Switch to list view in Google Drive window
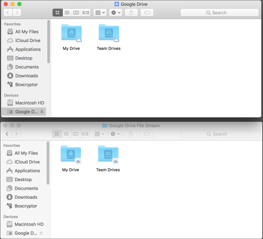Screen dimensions: 263x239 (67, 13)
